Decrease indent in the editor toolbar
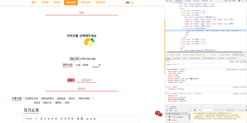247x123 pixels. [x=69, y=119]
